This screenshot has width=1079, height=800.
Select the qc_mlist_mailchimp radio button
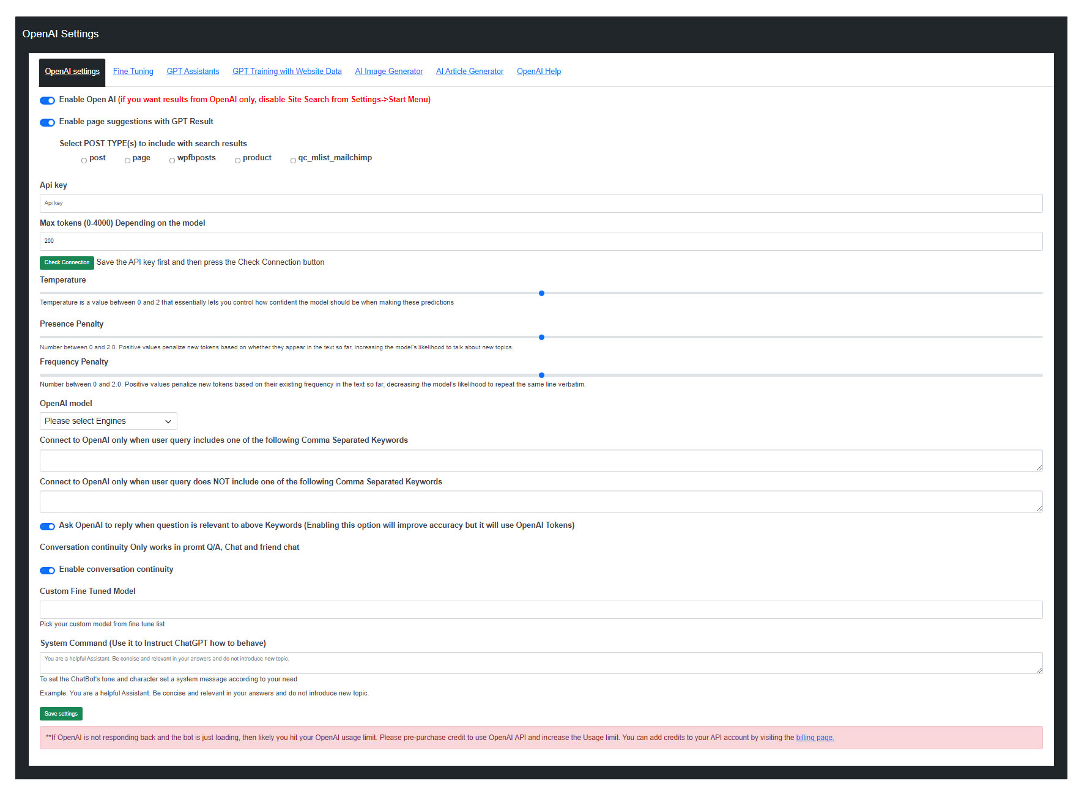pos(293,160)
